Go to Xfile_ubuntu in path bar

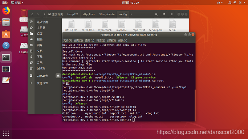(107, 14)
